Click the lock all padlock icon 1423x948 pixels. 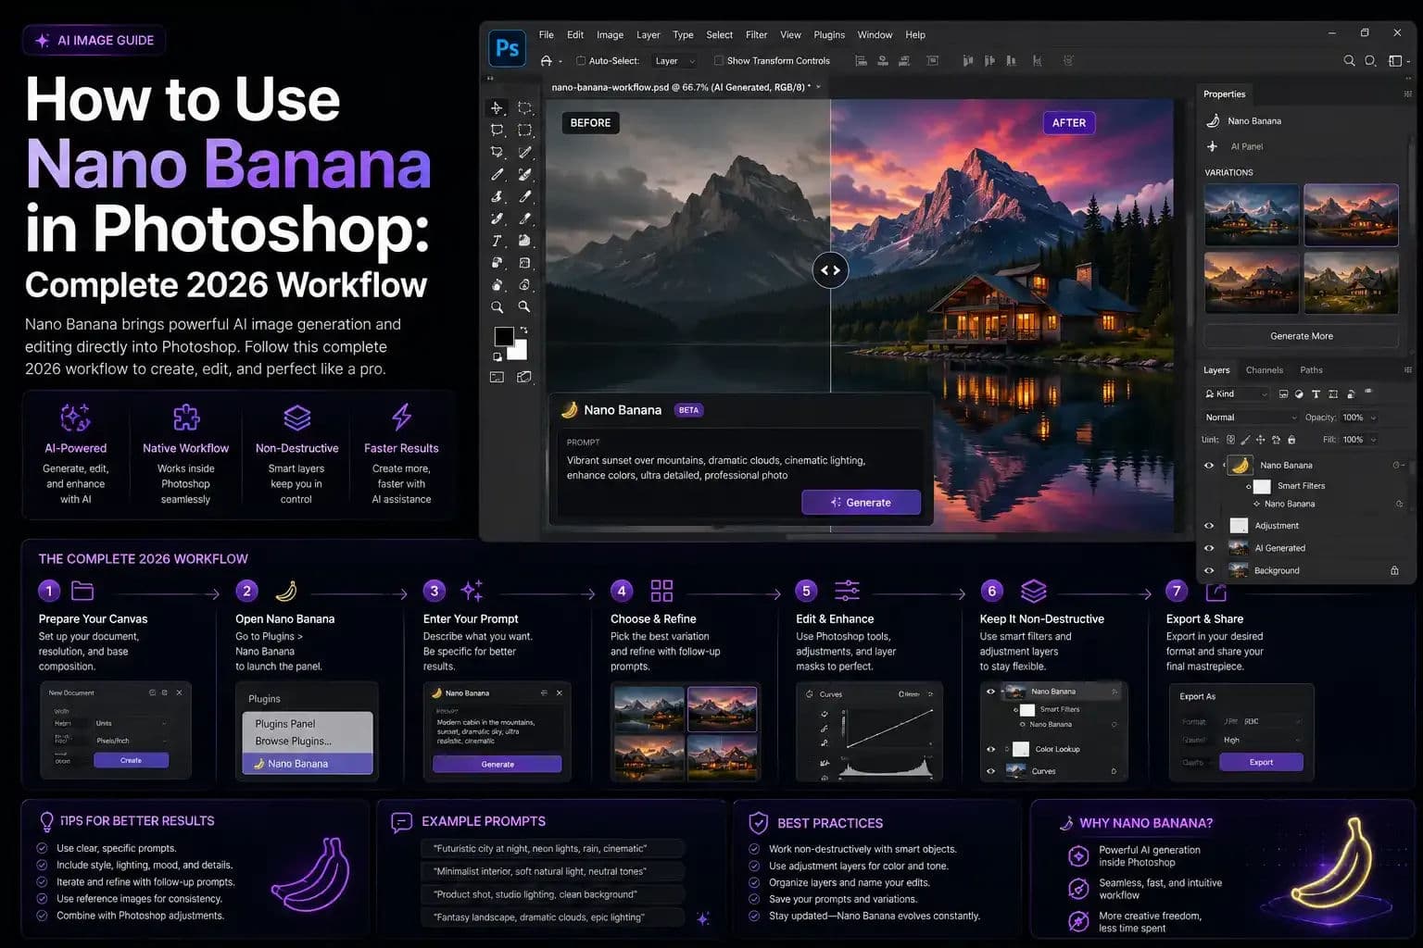click(x=1291, y=440)
